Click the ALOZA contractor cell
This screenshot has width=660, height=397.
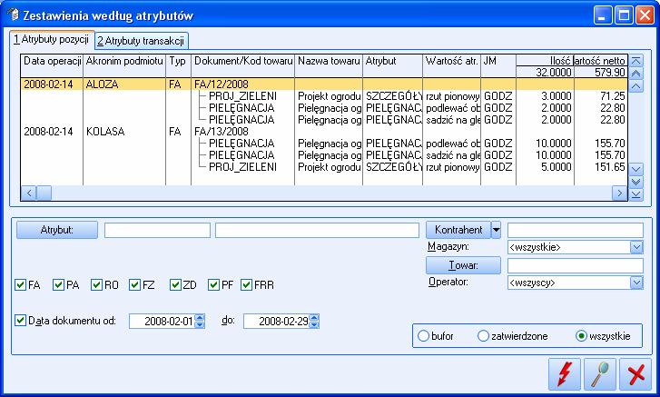click(124, 84)
